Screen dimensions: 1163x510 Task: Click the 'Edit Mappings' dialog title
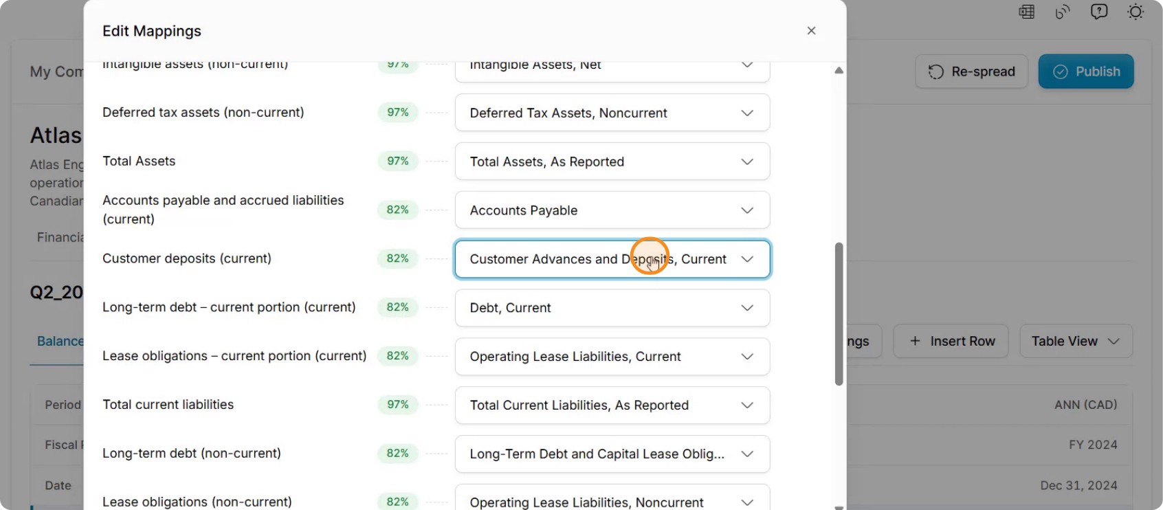(x=152, y=31)
